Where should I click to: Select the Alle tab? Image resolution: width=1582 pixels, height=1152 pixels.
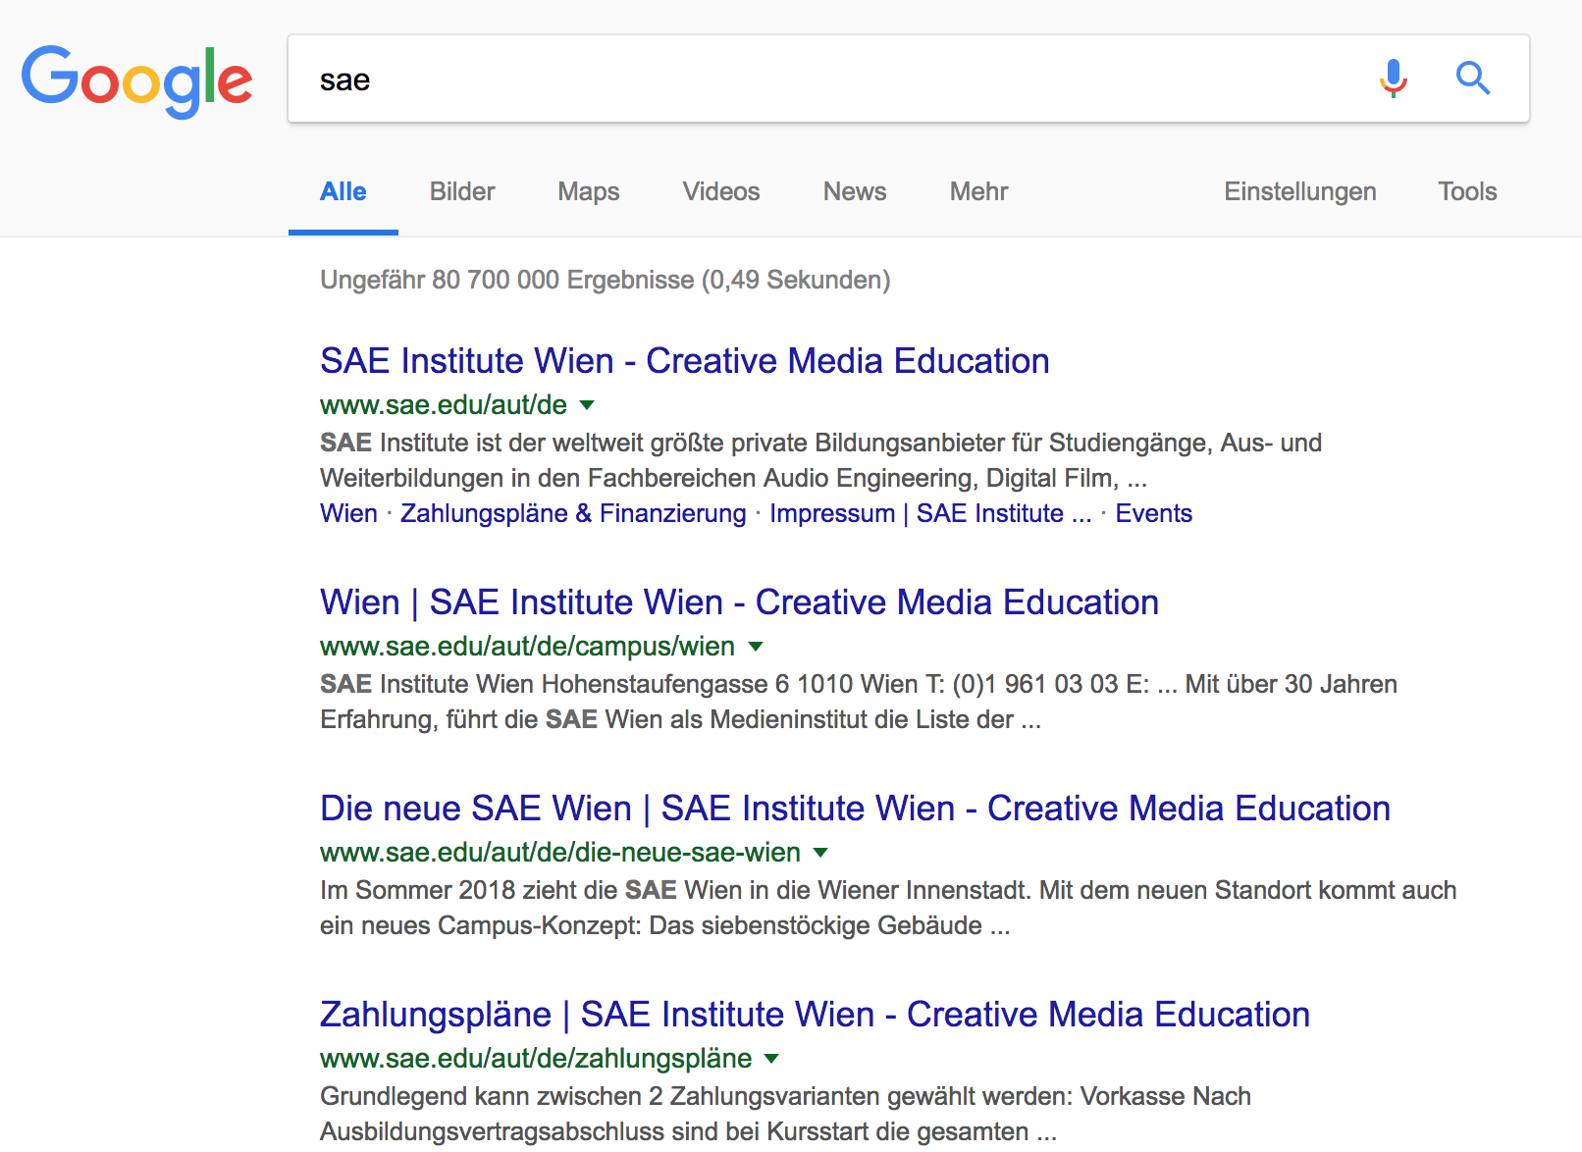[343, 191]
